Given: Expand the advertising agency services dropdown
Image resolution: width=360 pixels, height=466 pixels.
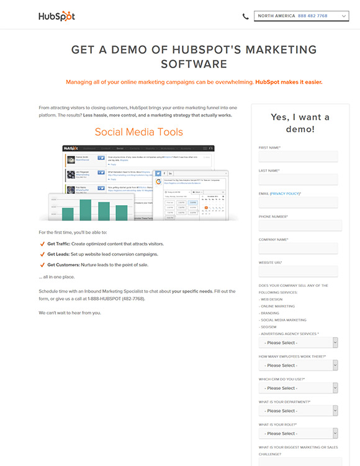Looking at the screenshot, I should 298,343.
